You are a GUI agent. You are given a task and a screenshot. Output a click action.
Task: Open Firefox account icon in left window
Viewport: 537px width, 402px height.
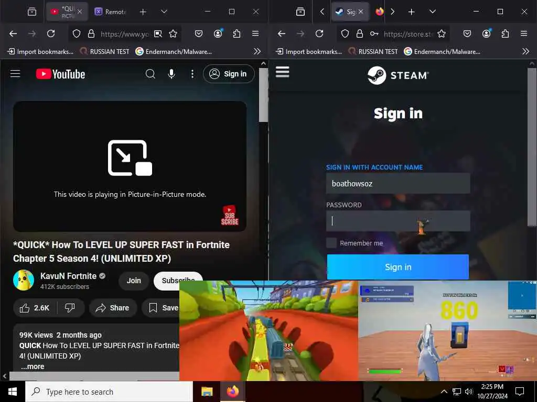click(x=218, y=34)
